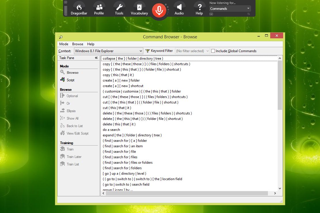Click the Or browse option
Screen dimensions: 320x213
coord(65,103)
